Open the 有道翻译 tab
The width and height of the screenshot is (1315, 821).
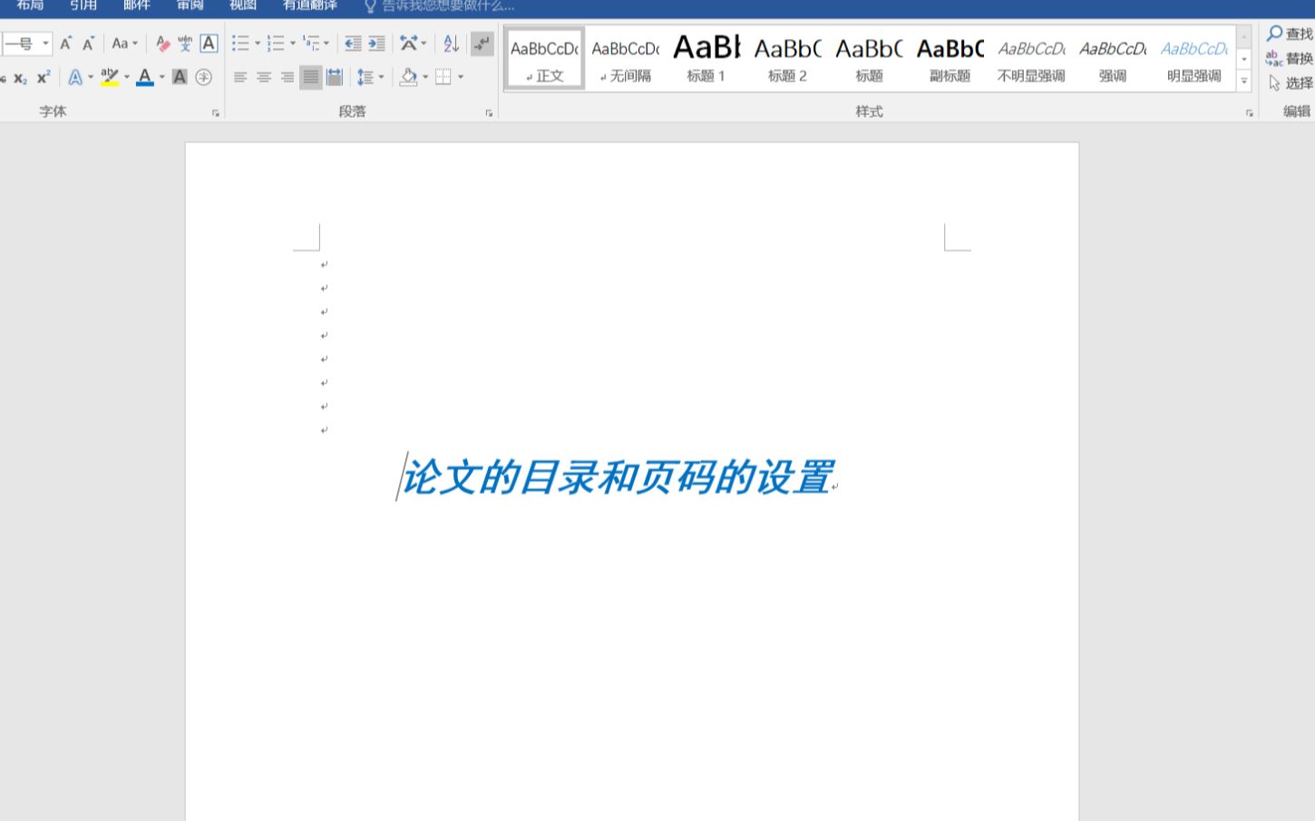[x=310, y=5]
